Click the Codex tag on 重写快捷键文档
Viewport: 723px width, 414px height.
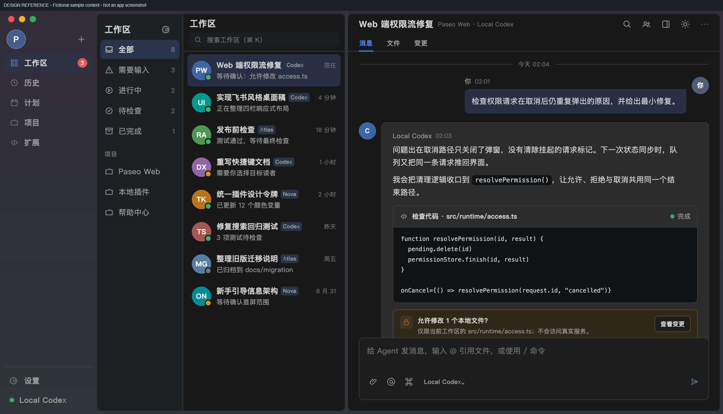click(283, 162)
